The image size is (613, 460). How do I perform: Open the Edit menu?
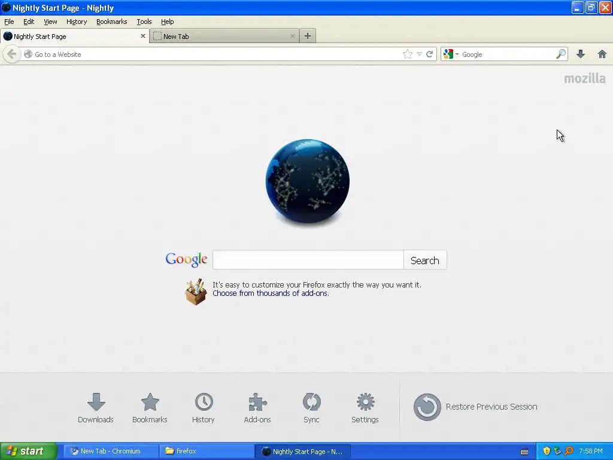pos(29,22)
